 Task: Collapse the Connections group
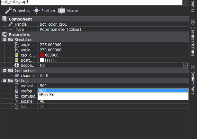pyautogui.click(x=4, y=71)
